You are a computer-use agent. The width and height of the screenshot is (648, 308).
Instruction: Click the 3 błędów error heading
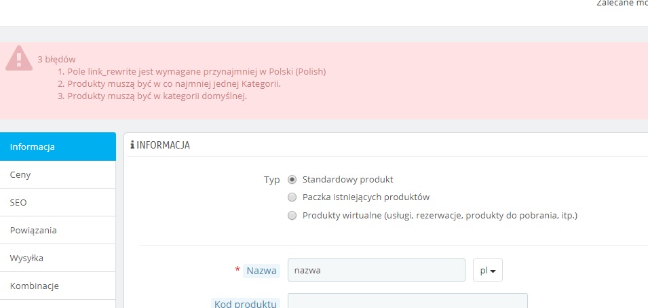(56, 59)
